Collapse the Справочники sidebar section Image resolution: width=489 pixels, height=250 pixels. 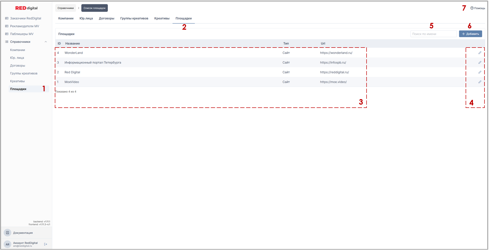(x=46, y=42)
